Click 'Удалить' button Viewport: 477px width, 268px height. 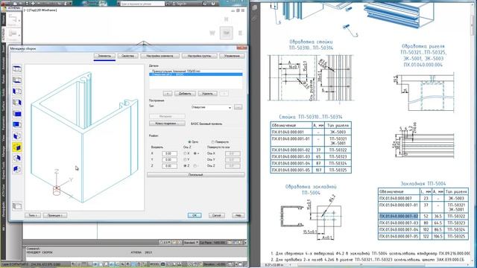(207, 94)
